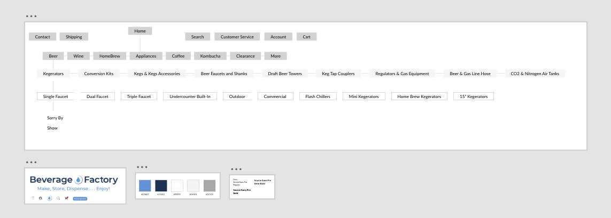Pick the dark navy color swatch

click(x=161, y=185)
